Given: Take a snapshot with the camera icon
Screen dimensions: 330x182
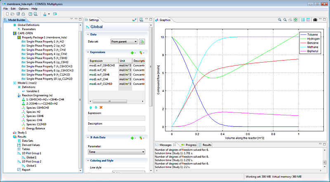Looking at the screenshot, I should tap(315, 20).
